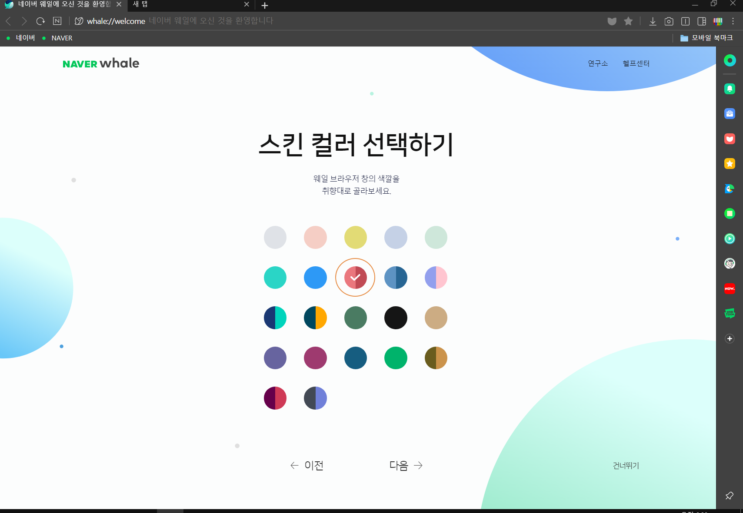Click the selected red checkmarked skin color
This screenshot has height=513, width=743.
coord(356,278)
